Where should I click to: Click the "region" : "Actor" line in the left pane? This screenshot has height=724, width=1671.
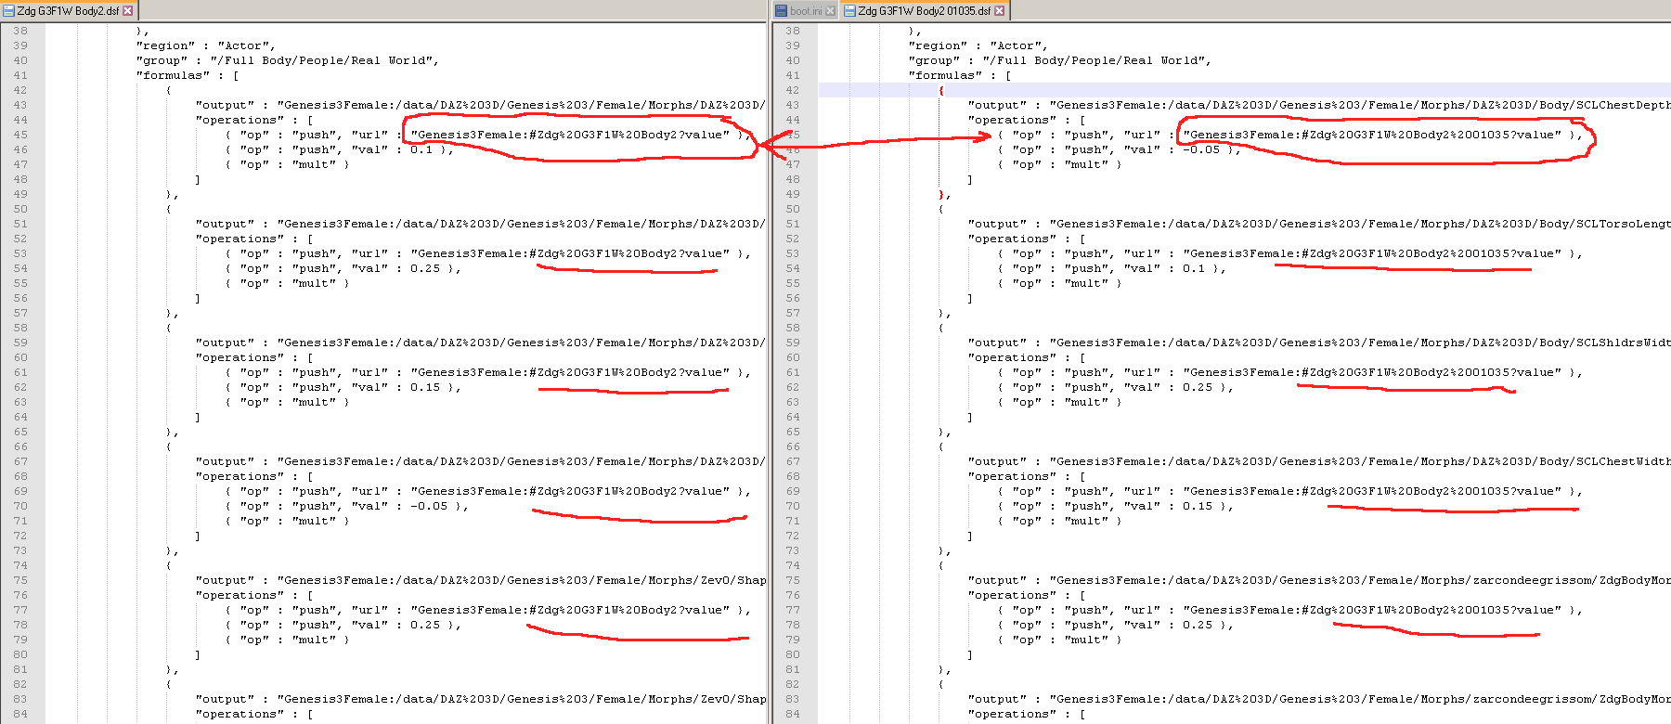pyautogui.click(x=206, y=45)
